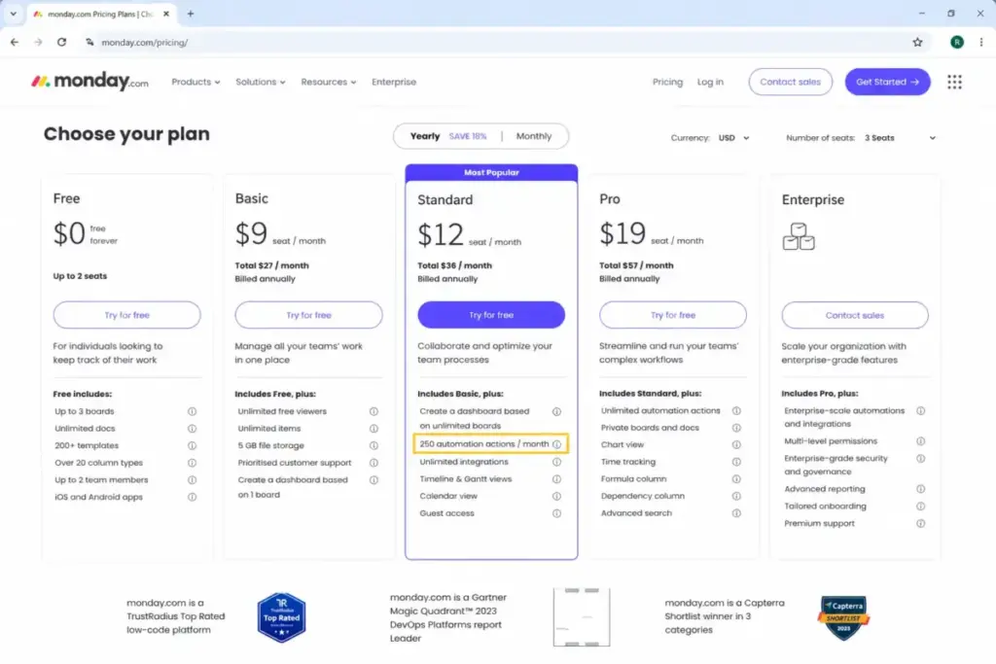Click "Advanced search" feature text
The height and width of the screenshot is (664, 996).
636,513
